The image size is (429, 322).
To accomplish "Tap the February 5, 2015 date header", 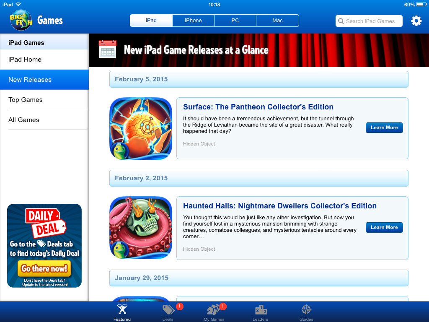I will tap(258, 79).
